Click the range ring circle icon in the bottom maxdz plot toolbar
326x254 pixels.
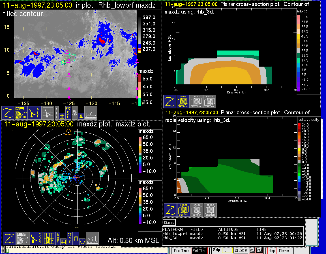82,242
